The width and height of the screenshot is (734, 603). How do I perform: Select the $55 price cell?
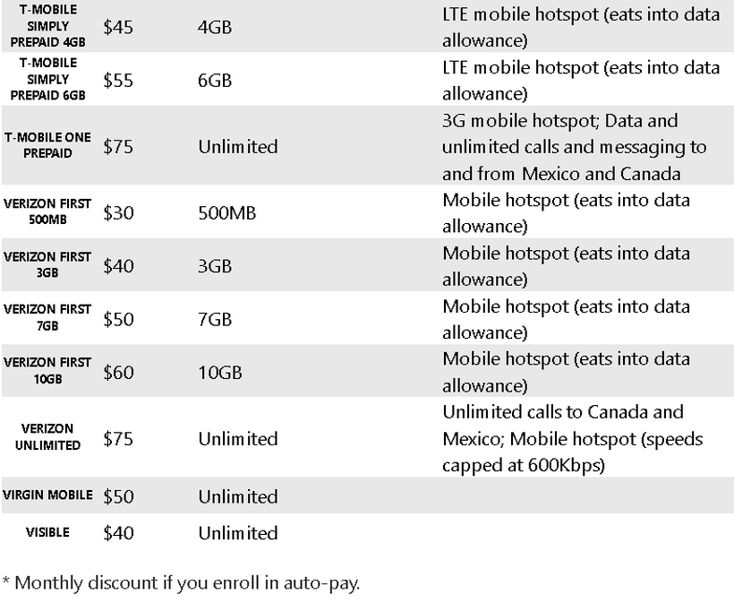coord(118,80)
